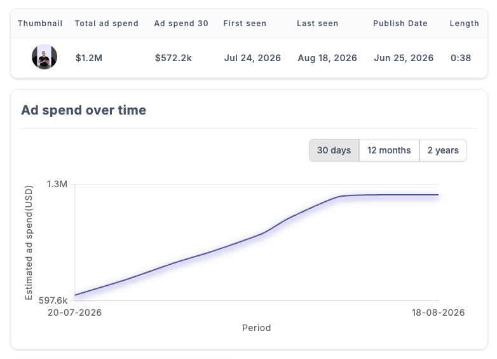
Task: Click the Jul 24, 2026 first seen date
Action: click(252, 58)
